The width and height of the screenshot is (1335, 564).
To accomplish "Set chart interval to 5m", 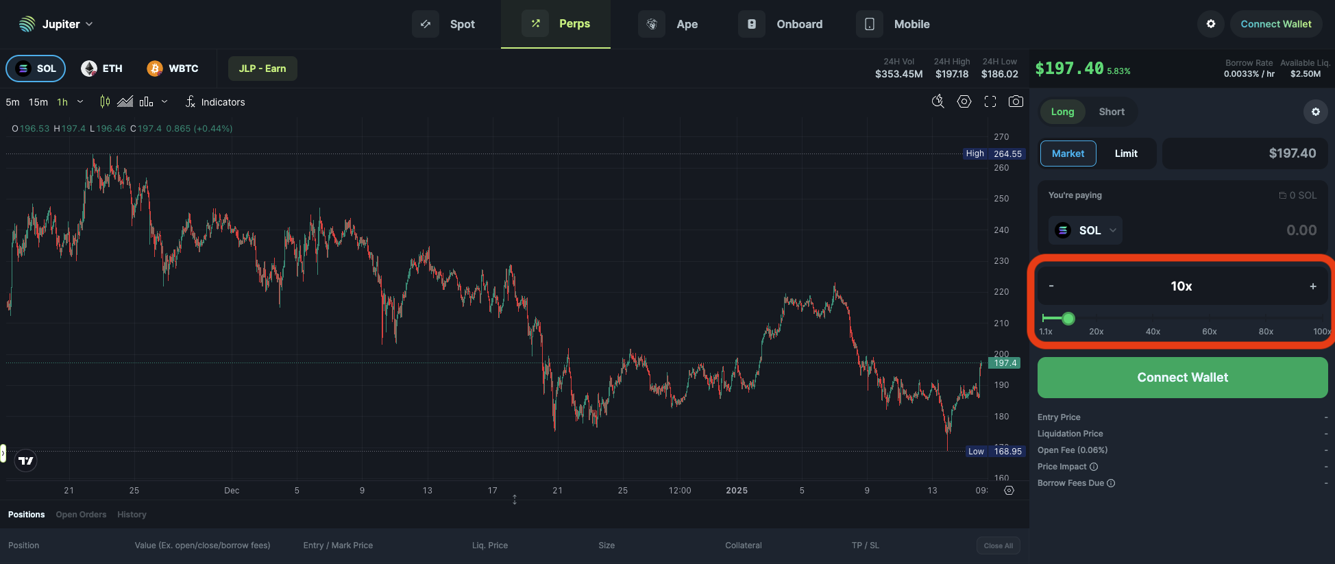I will pyautogui.click(x=12, y=102).
